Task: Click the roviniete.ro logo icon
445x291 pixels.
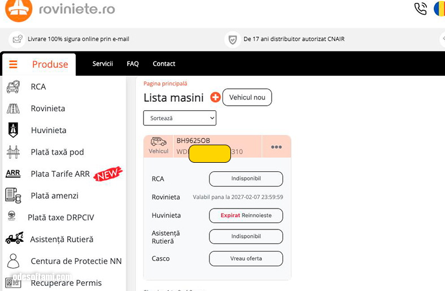Action: point(19,10)
